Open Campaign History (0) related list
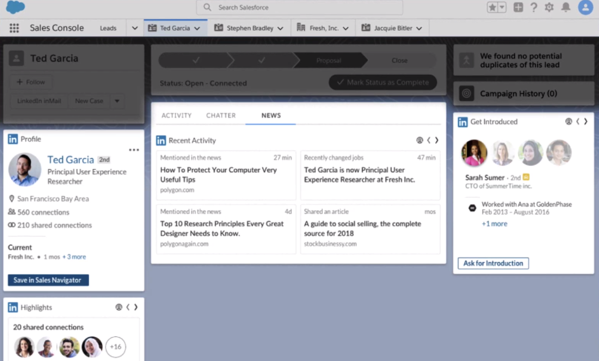Viewport: 599px width, 361px height. click(518, 93)
